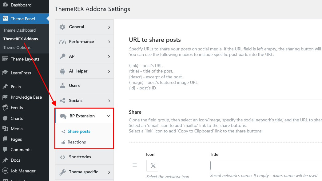This screenshot has height=181, width=322.
Task: Click the share icon beside Share posts
Action: point(63,132)
